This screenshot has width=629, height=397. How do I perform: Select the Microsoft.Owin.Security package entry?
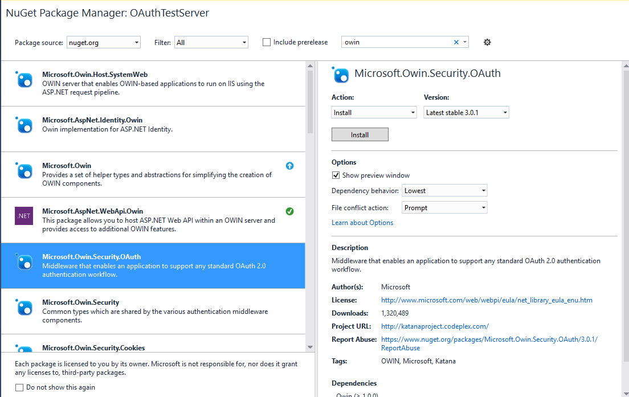[x=154, y=311]
